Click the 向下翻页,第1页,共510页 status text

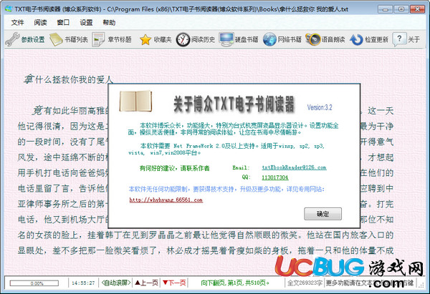(x=235, y=283)
